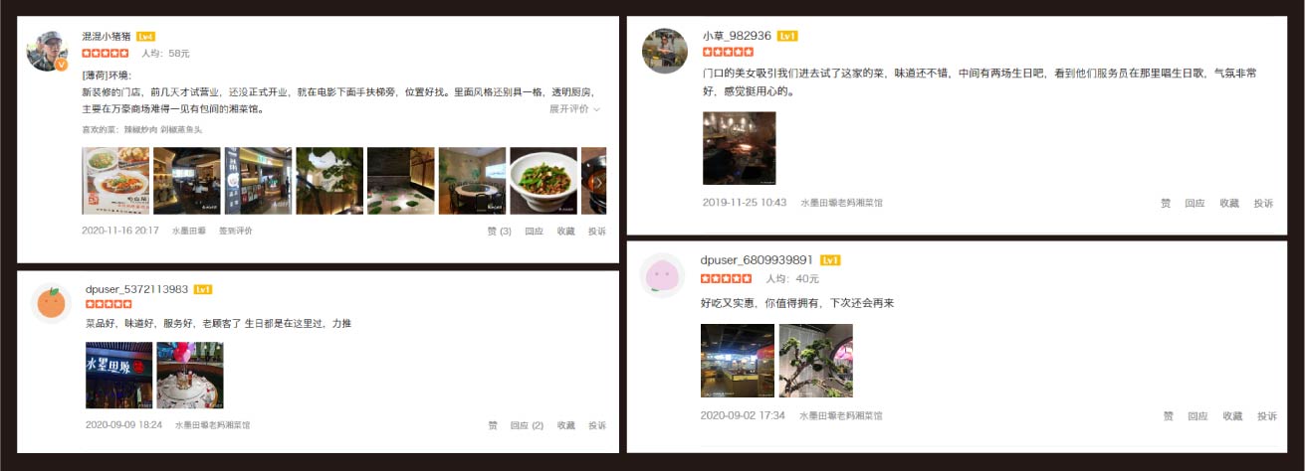Image resolution: width=1305 pixels, height=471 pixels.
Task: Toggle 赞 on dpuser_5372113983's review
Action: [493, 425]
